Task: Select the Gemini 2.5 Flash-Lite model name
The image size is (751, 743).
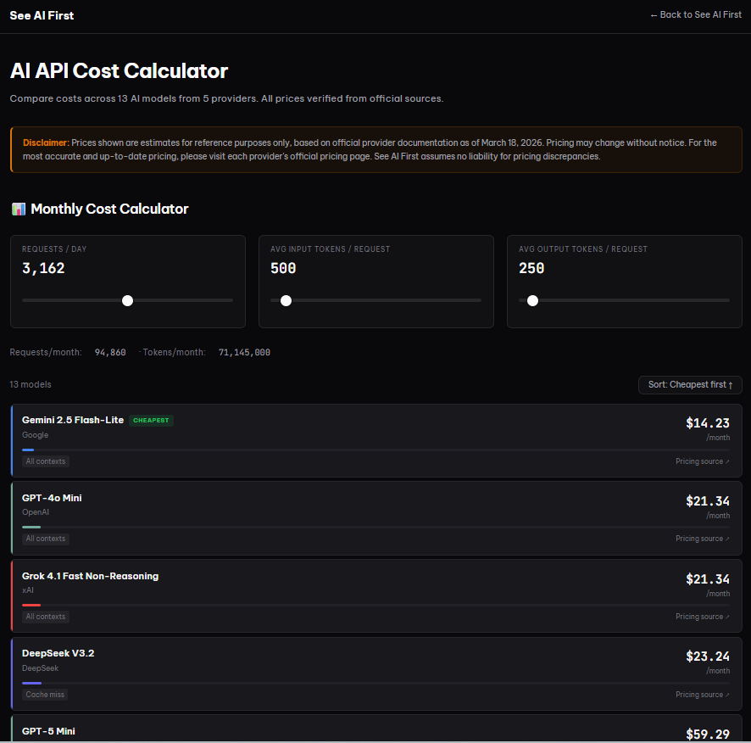Action: [x=73, y=420]
